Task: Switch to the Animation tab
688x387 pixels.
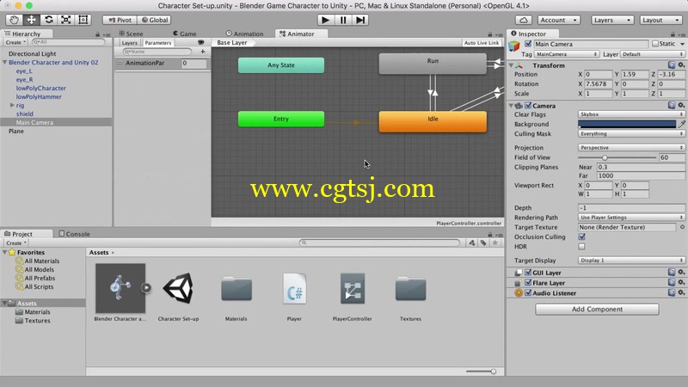Action: (244, 34)
